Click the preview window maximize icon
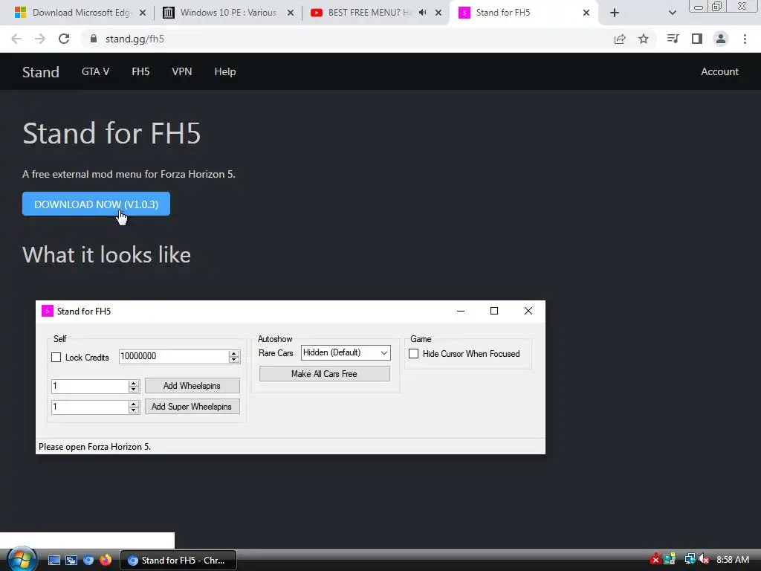 point(494,312)
